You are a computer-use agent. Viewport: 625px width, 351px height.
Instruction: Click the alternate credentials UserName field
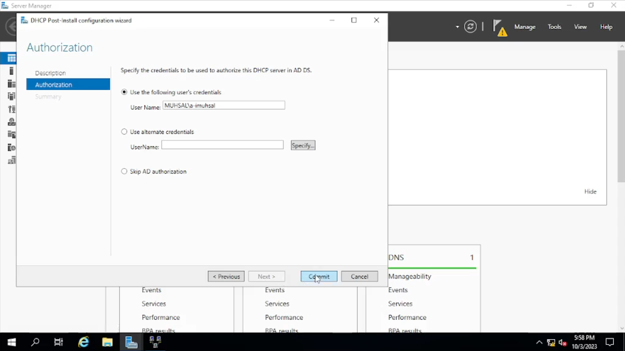click(223, 145)
